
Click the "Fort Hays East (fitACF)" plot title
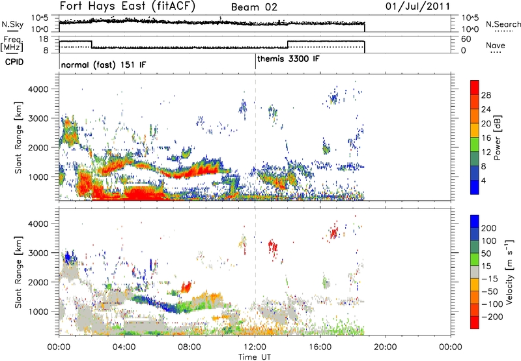pyautogui.click(x=127, y=6)
